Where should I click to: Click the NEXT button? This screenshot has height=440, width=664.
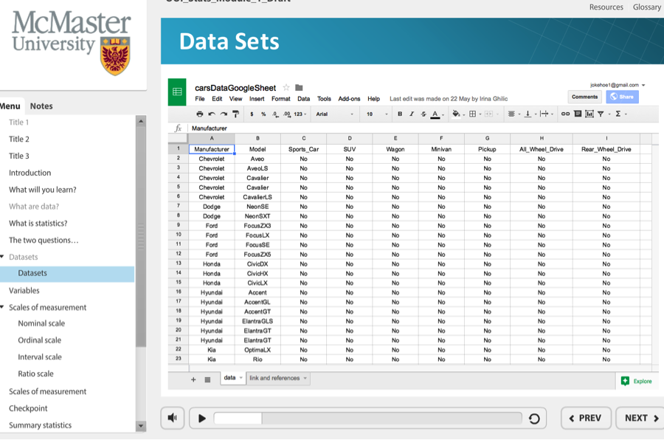click(640, 418)
